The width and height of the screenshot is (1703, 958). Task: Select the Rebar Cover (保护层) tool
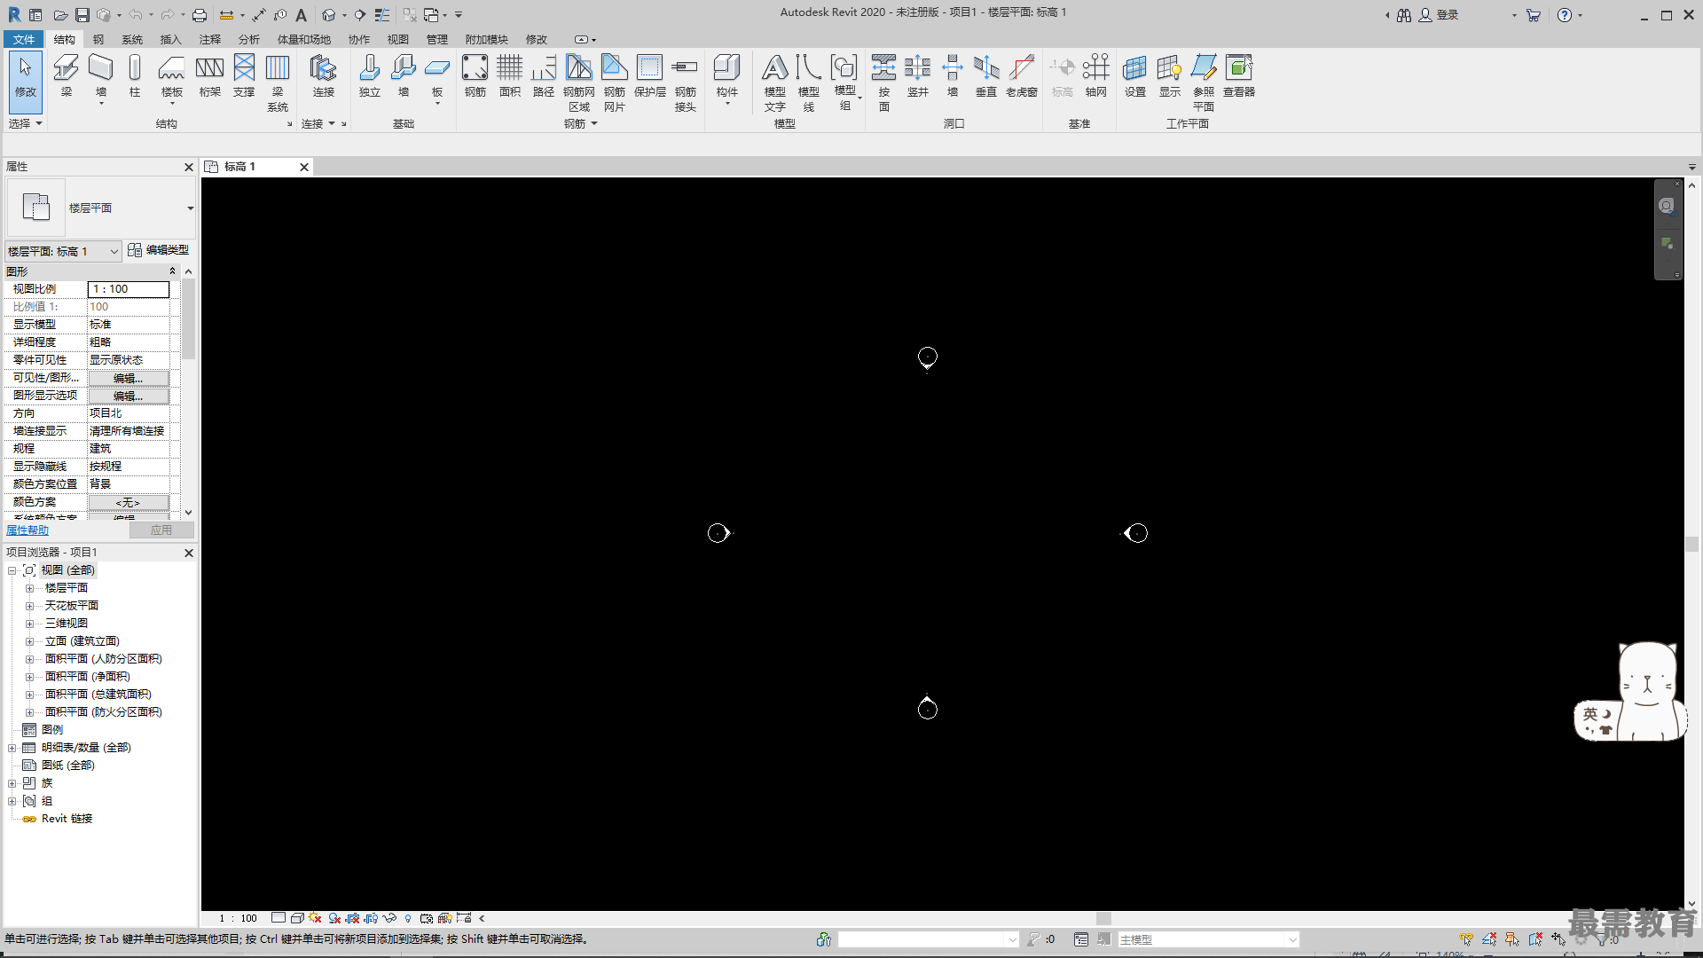tap(650, 75)
